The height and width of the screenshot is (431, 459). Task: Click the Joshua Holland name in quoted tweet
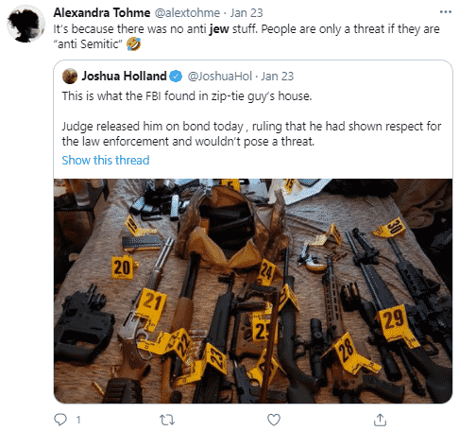(124, 76)
